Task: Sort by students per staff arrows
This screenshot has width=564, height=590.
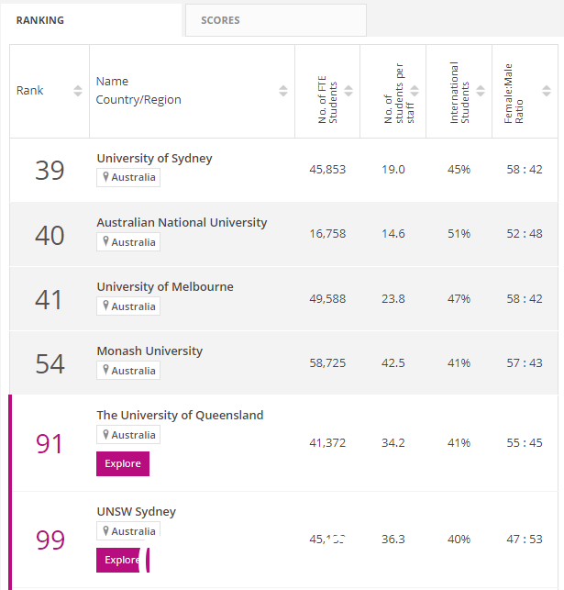Action: tap(415, 91)
